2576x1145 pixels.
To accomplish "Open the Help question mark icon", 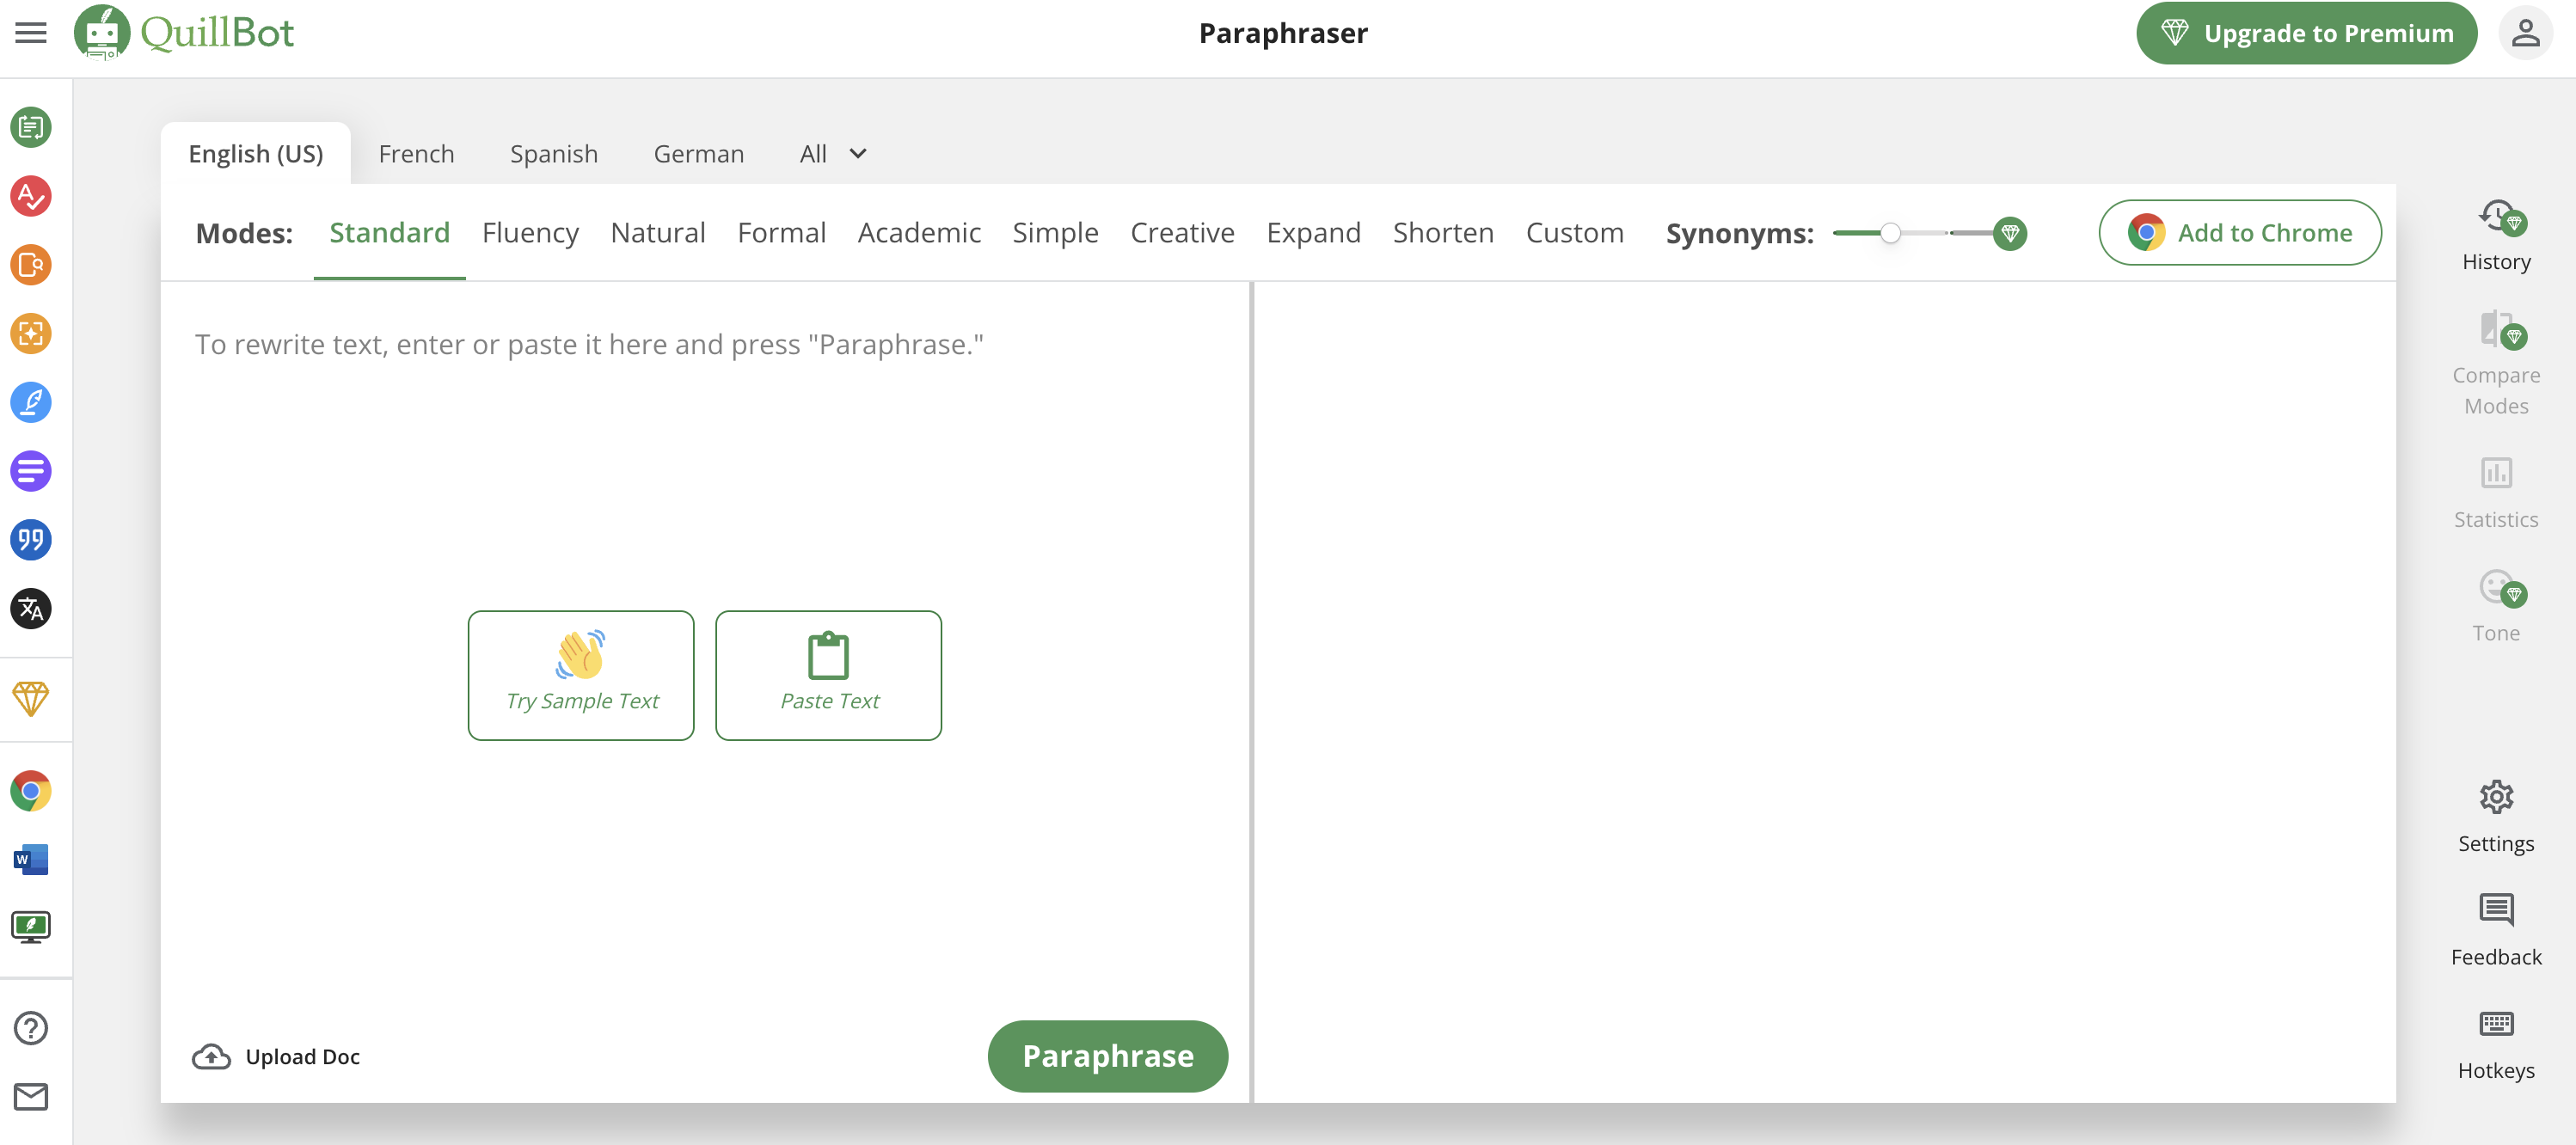I will tap(31, 1028).
